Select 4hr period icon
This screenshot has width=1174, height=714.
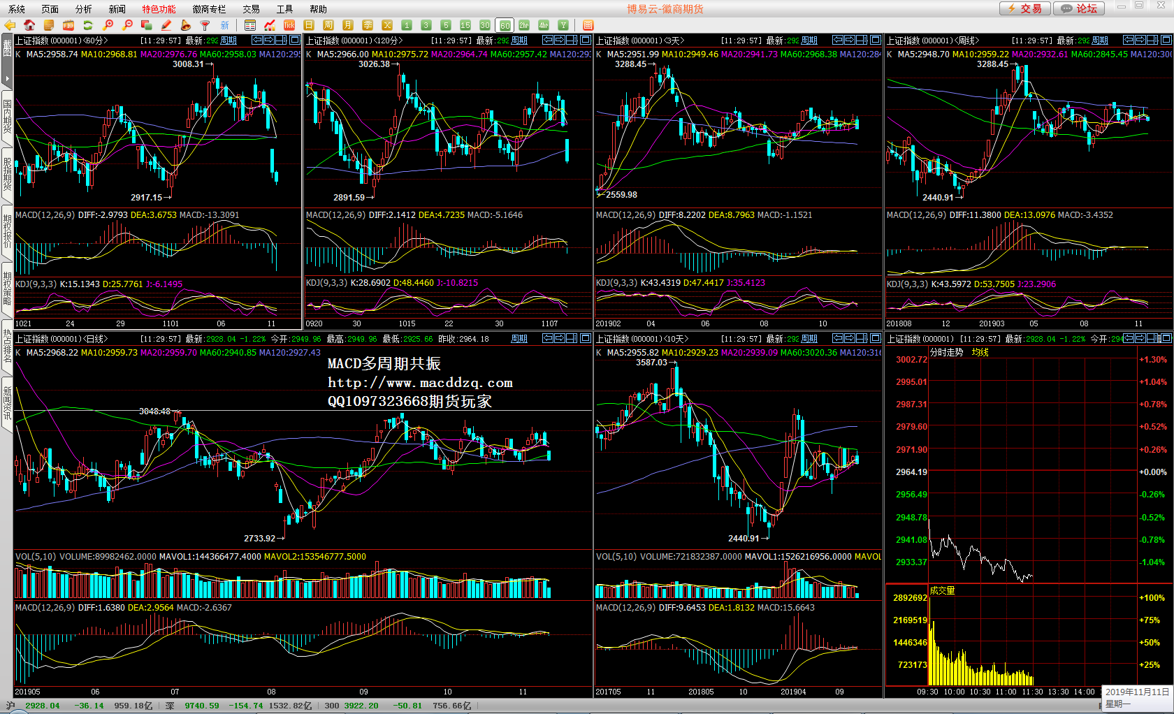pyautogui.click(x=544, y=25)
